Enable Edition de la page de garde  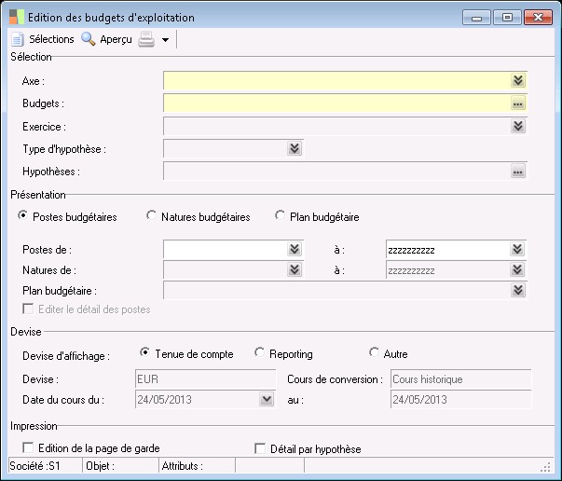[x=28, y=448]
